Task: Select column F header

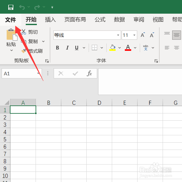Action: 150,103
